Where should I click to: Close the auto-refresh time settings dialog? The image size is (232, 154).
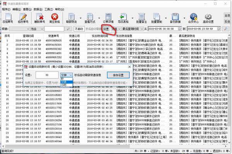[130, 67]
